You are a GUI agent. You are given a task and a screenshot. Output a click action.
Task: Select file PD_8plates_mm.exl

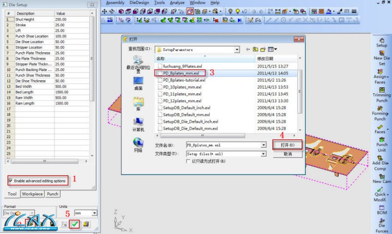[181, 73]
